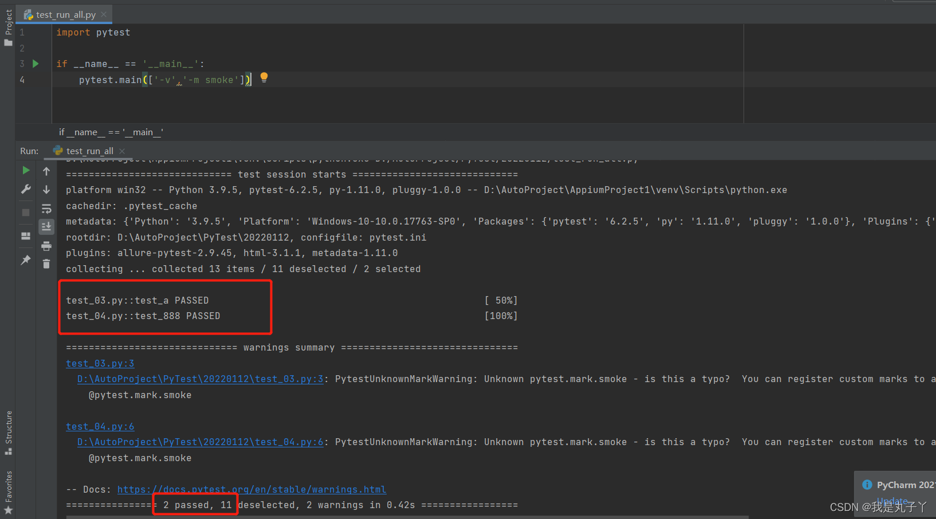This screenshot has height=519, width=936.
Task: Toggle scroll to end of console
Action: coord(46,227)
